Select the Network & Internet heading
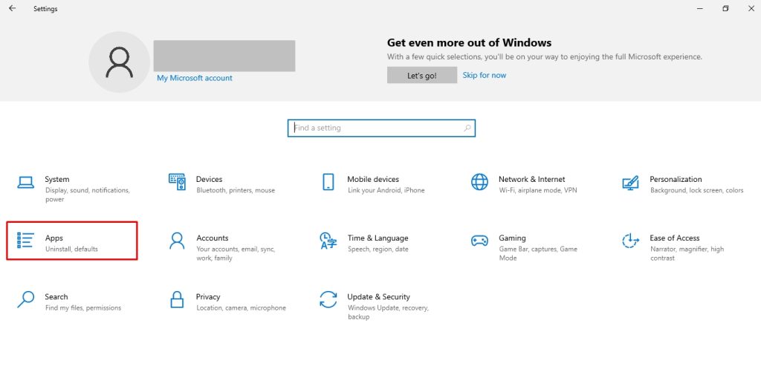The image size is (761, 375). point(531,179)
